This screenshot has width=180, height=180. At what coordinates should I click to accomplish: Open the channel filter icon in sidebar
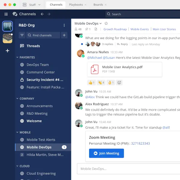click(x=22, y=35)
